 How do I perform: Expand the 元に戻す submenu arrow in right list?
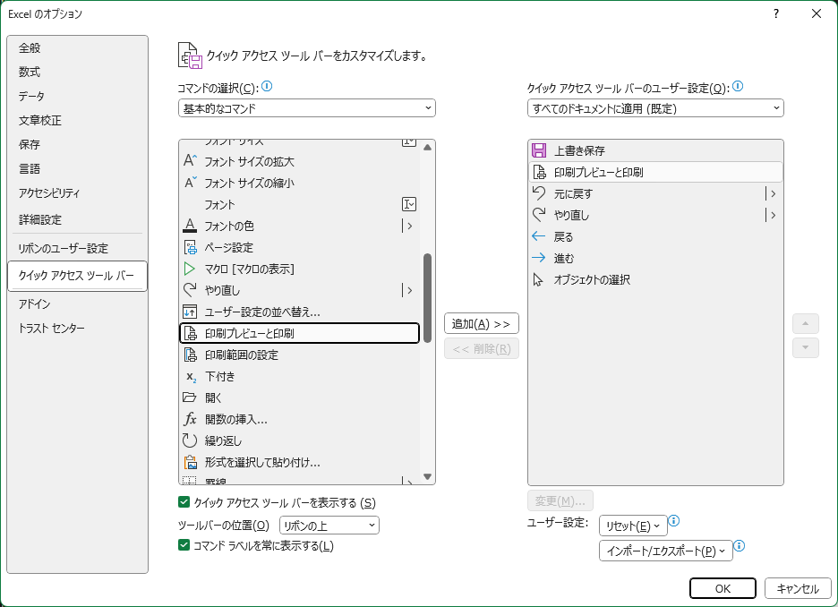[x=772, y=193]
